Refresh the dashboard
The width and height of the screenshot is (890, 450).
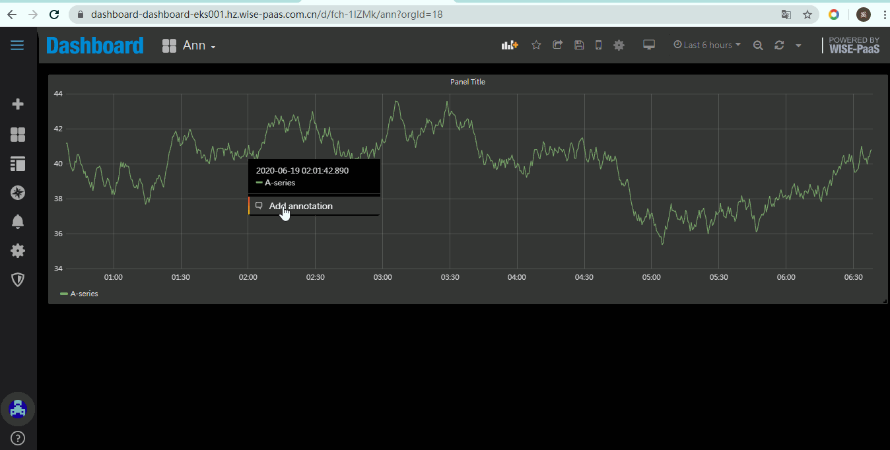click(x=779, y=45)
